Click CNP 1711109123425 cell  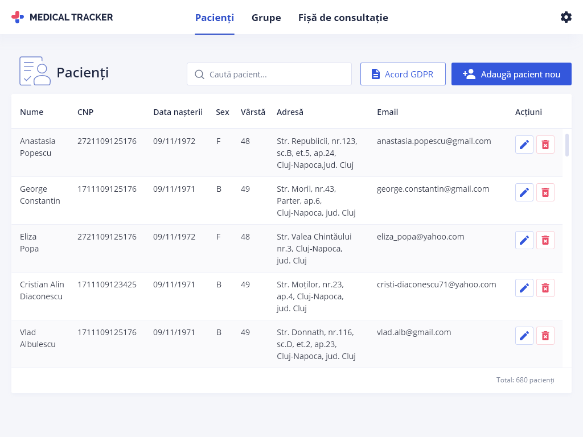[x=107, y=285]
